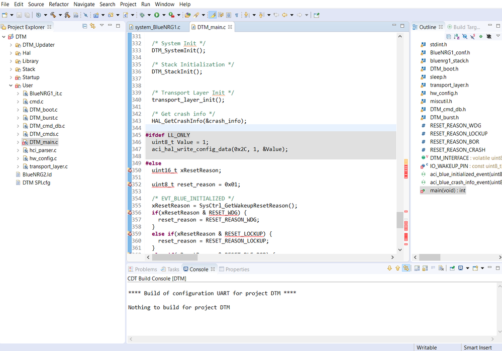Click the New C Source Folder icon
Image resolution: width=502 pixels, height=351 pixels.
click(x=111, y=15)
